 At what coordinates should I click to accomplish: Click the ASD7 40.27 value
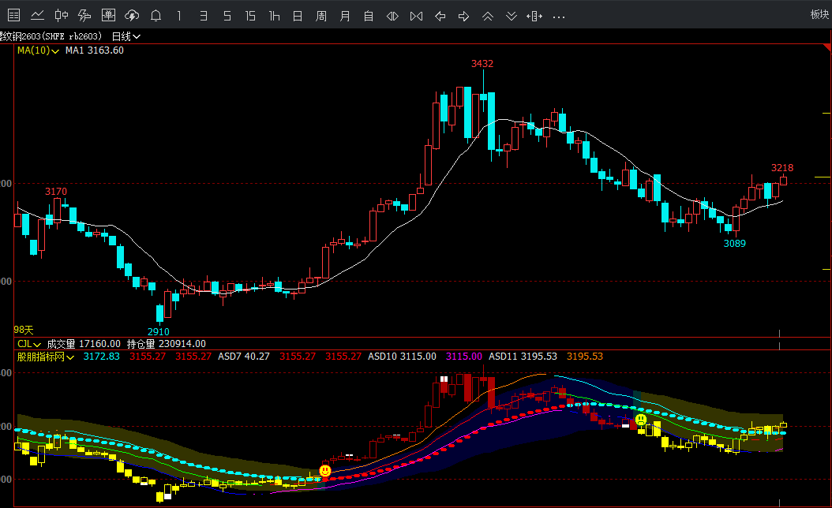(244, 357)
